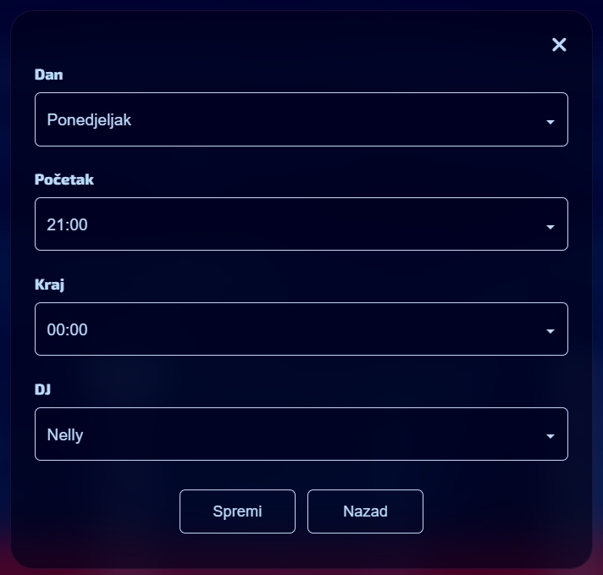
Task: Go back using the Nazad button
Action: tap(365, 511)
